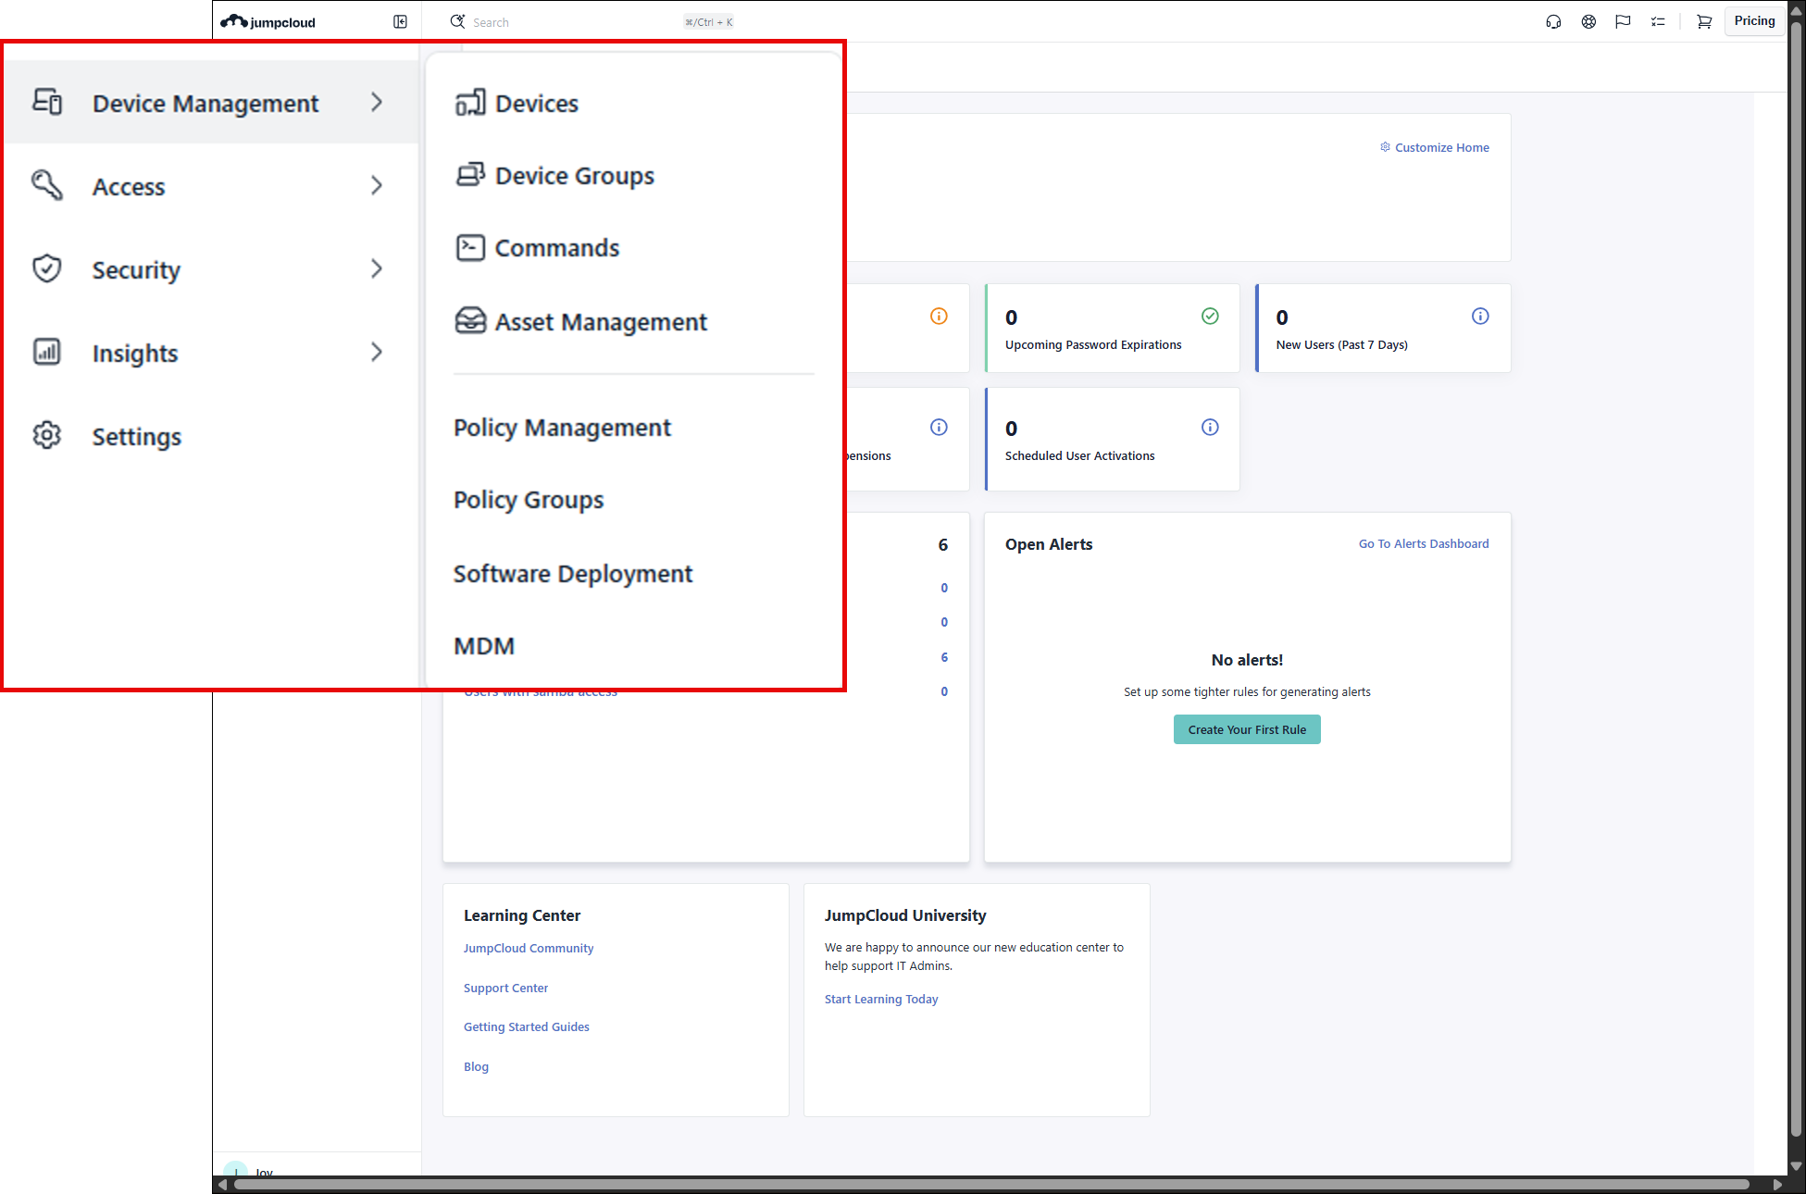The width and height of the screenshot is (1806, 1194).
Task: Click the Devices icon in submenu
Action: pos(470,103)
